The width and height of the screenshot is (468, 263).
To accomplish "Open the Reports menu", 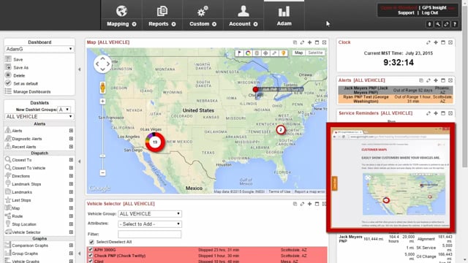I will [x=162, y=15].
